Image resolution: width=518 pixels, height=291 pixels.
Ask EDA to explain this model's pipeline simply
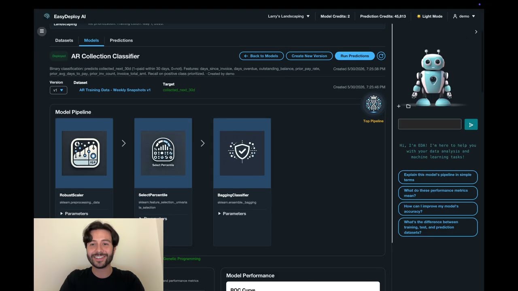[x=438, y=177]
